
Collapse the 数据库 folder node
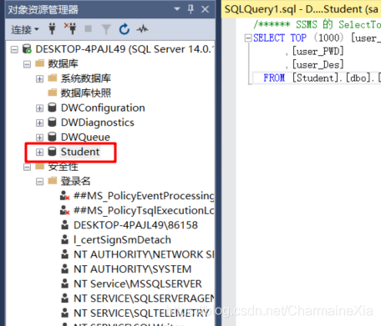(27, 64)
